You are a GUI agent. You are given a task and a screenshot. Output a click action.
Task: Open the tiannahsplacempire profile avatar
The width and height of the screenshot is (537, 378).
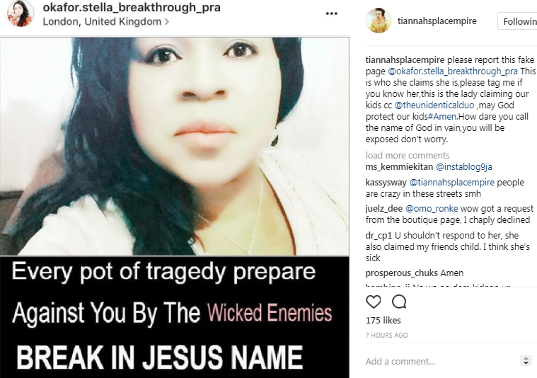pos(379,21)
